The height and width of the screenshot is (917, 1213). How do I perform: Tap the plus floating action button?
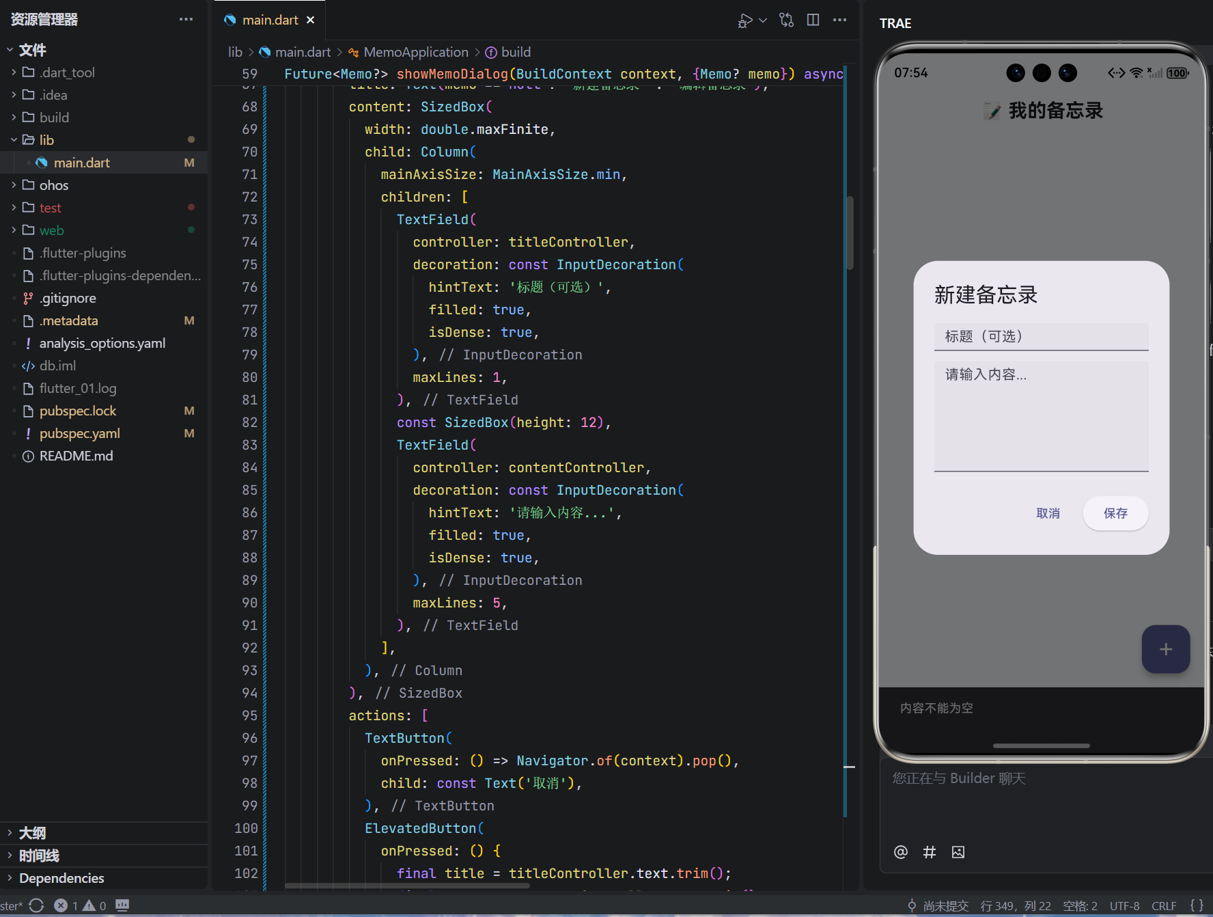[1165, 649]
